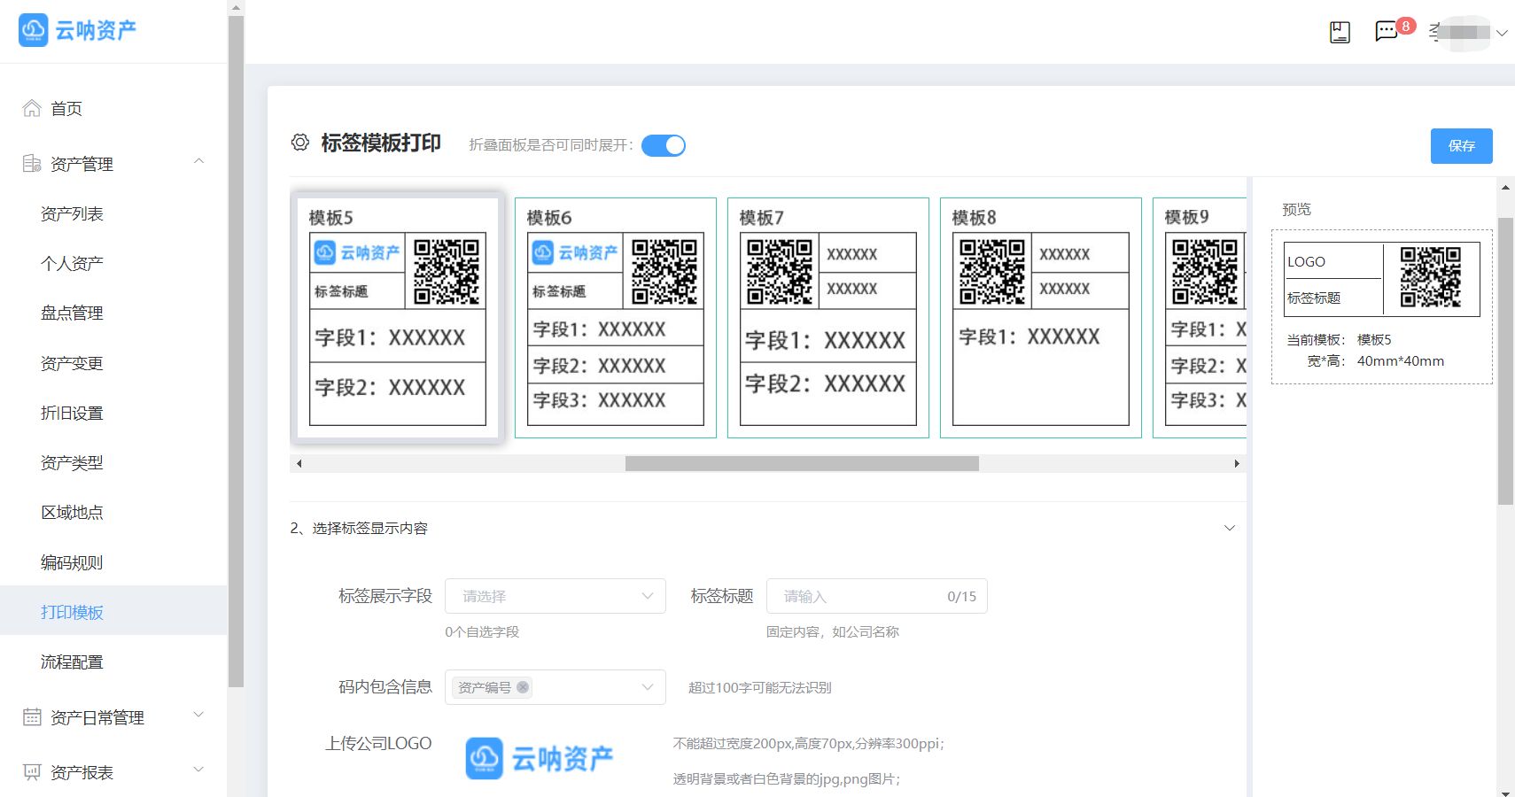1515x797 pixels.
Task: Open the 码内包含信息 dropdown
Action: (x=555, y=687)
